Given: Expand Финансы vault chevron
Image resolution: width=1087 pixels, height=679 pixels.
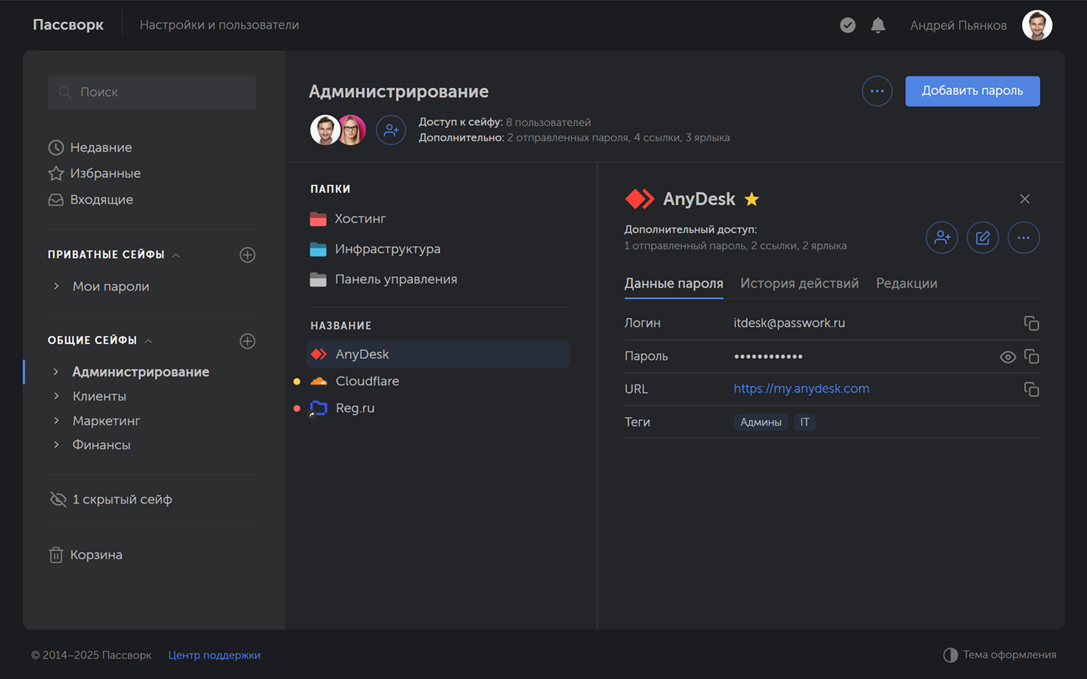Looking at the screenshot, I should pos(56,445).
